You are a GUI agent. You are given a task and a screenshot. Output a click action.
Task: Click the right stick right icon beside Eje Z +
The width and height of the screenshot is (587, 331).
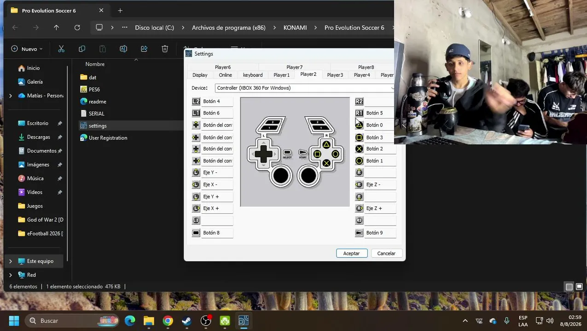pos(359,208)
